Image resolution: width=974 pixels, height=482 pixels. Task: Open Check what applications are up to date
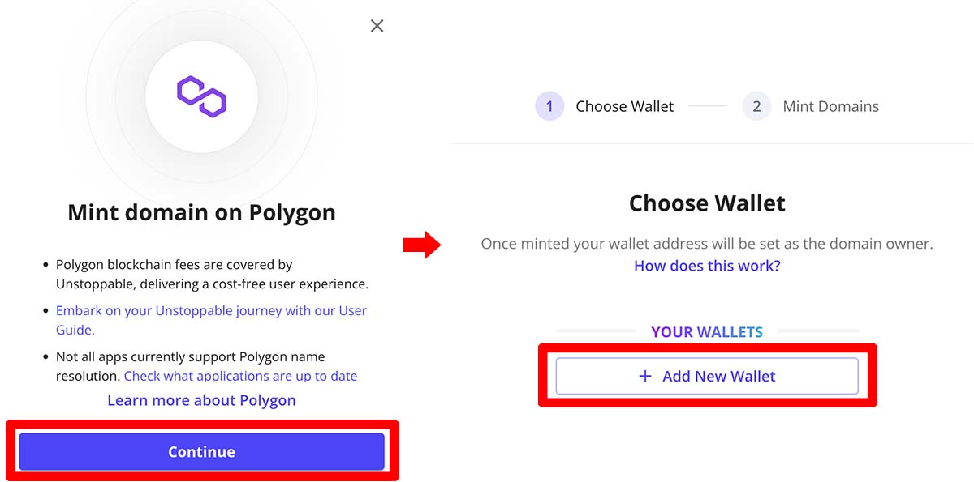pos(240,376)
